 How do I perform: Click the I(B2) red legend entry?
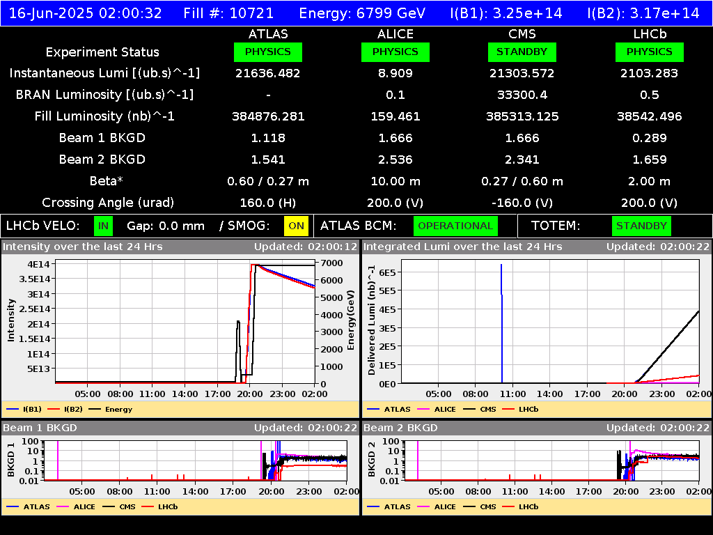click(65, 409)
